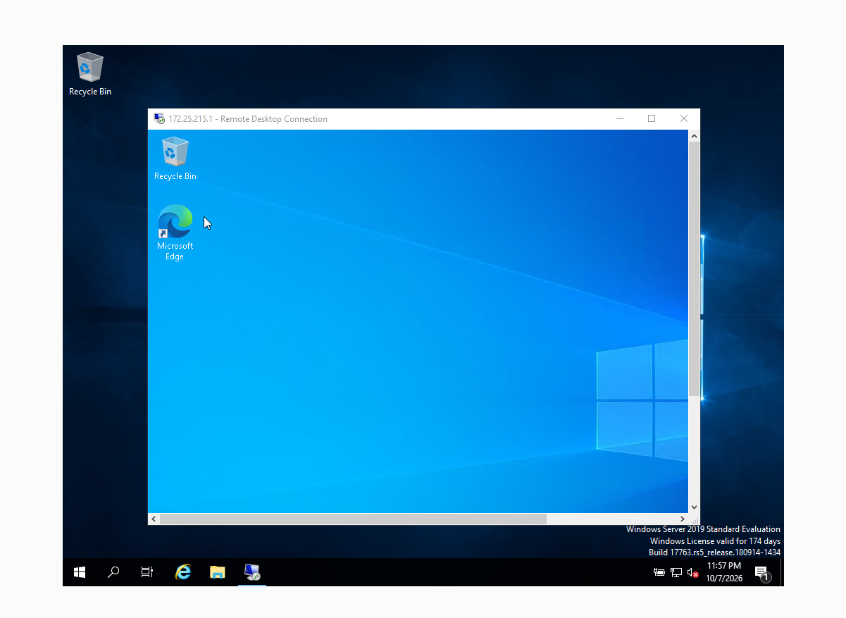Click the muted volume tray icon

click(x=693, y=573)
